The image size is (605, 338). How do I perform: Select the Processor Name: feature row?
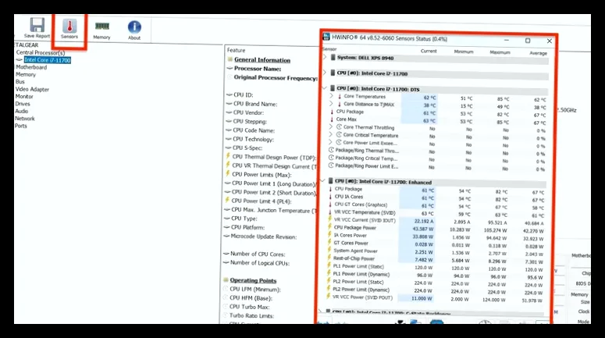[x=258, y=69]
